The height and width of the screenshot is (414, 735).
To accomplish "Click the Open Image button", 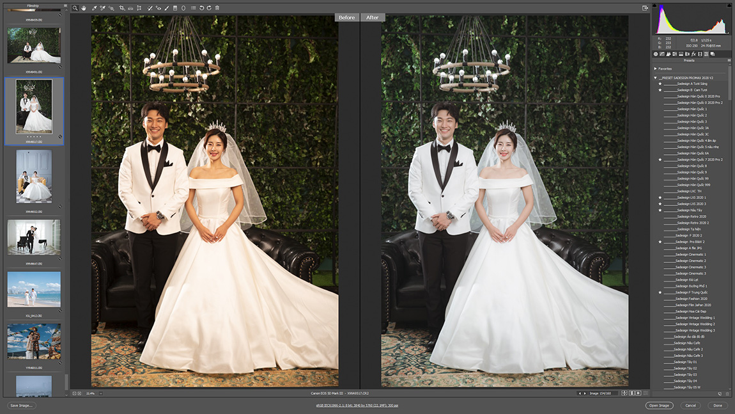I will pos(659,406).
